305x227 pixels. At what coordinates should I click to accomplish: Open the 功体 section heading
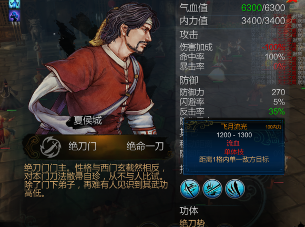coord(189,211)
